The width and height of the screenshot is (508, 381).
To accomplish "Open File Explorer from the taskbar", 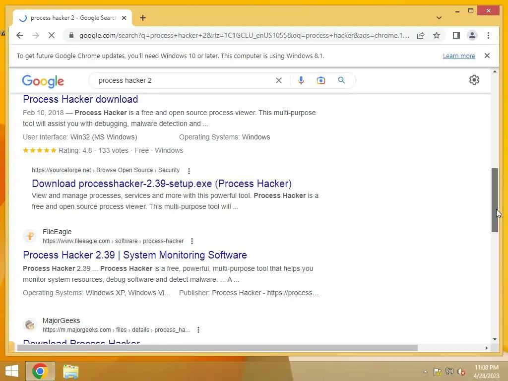I will point(70,371).
